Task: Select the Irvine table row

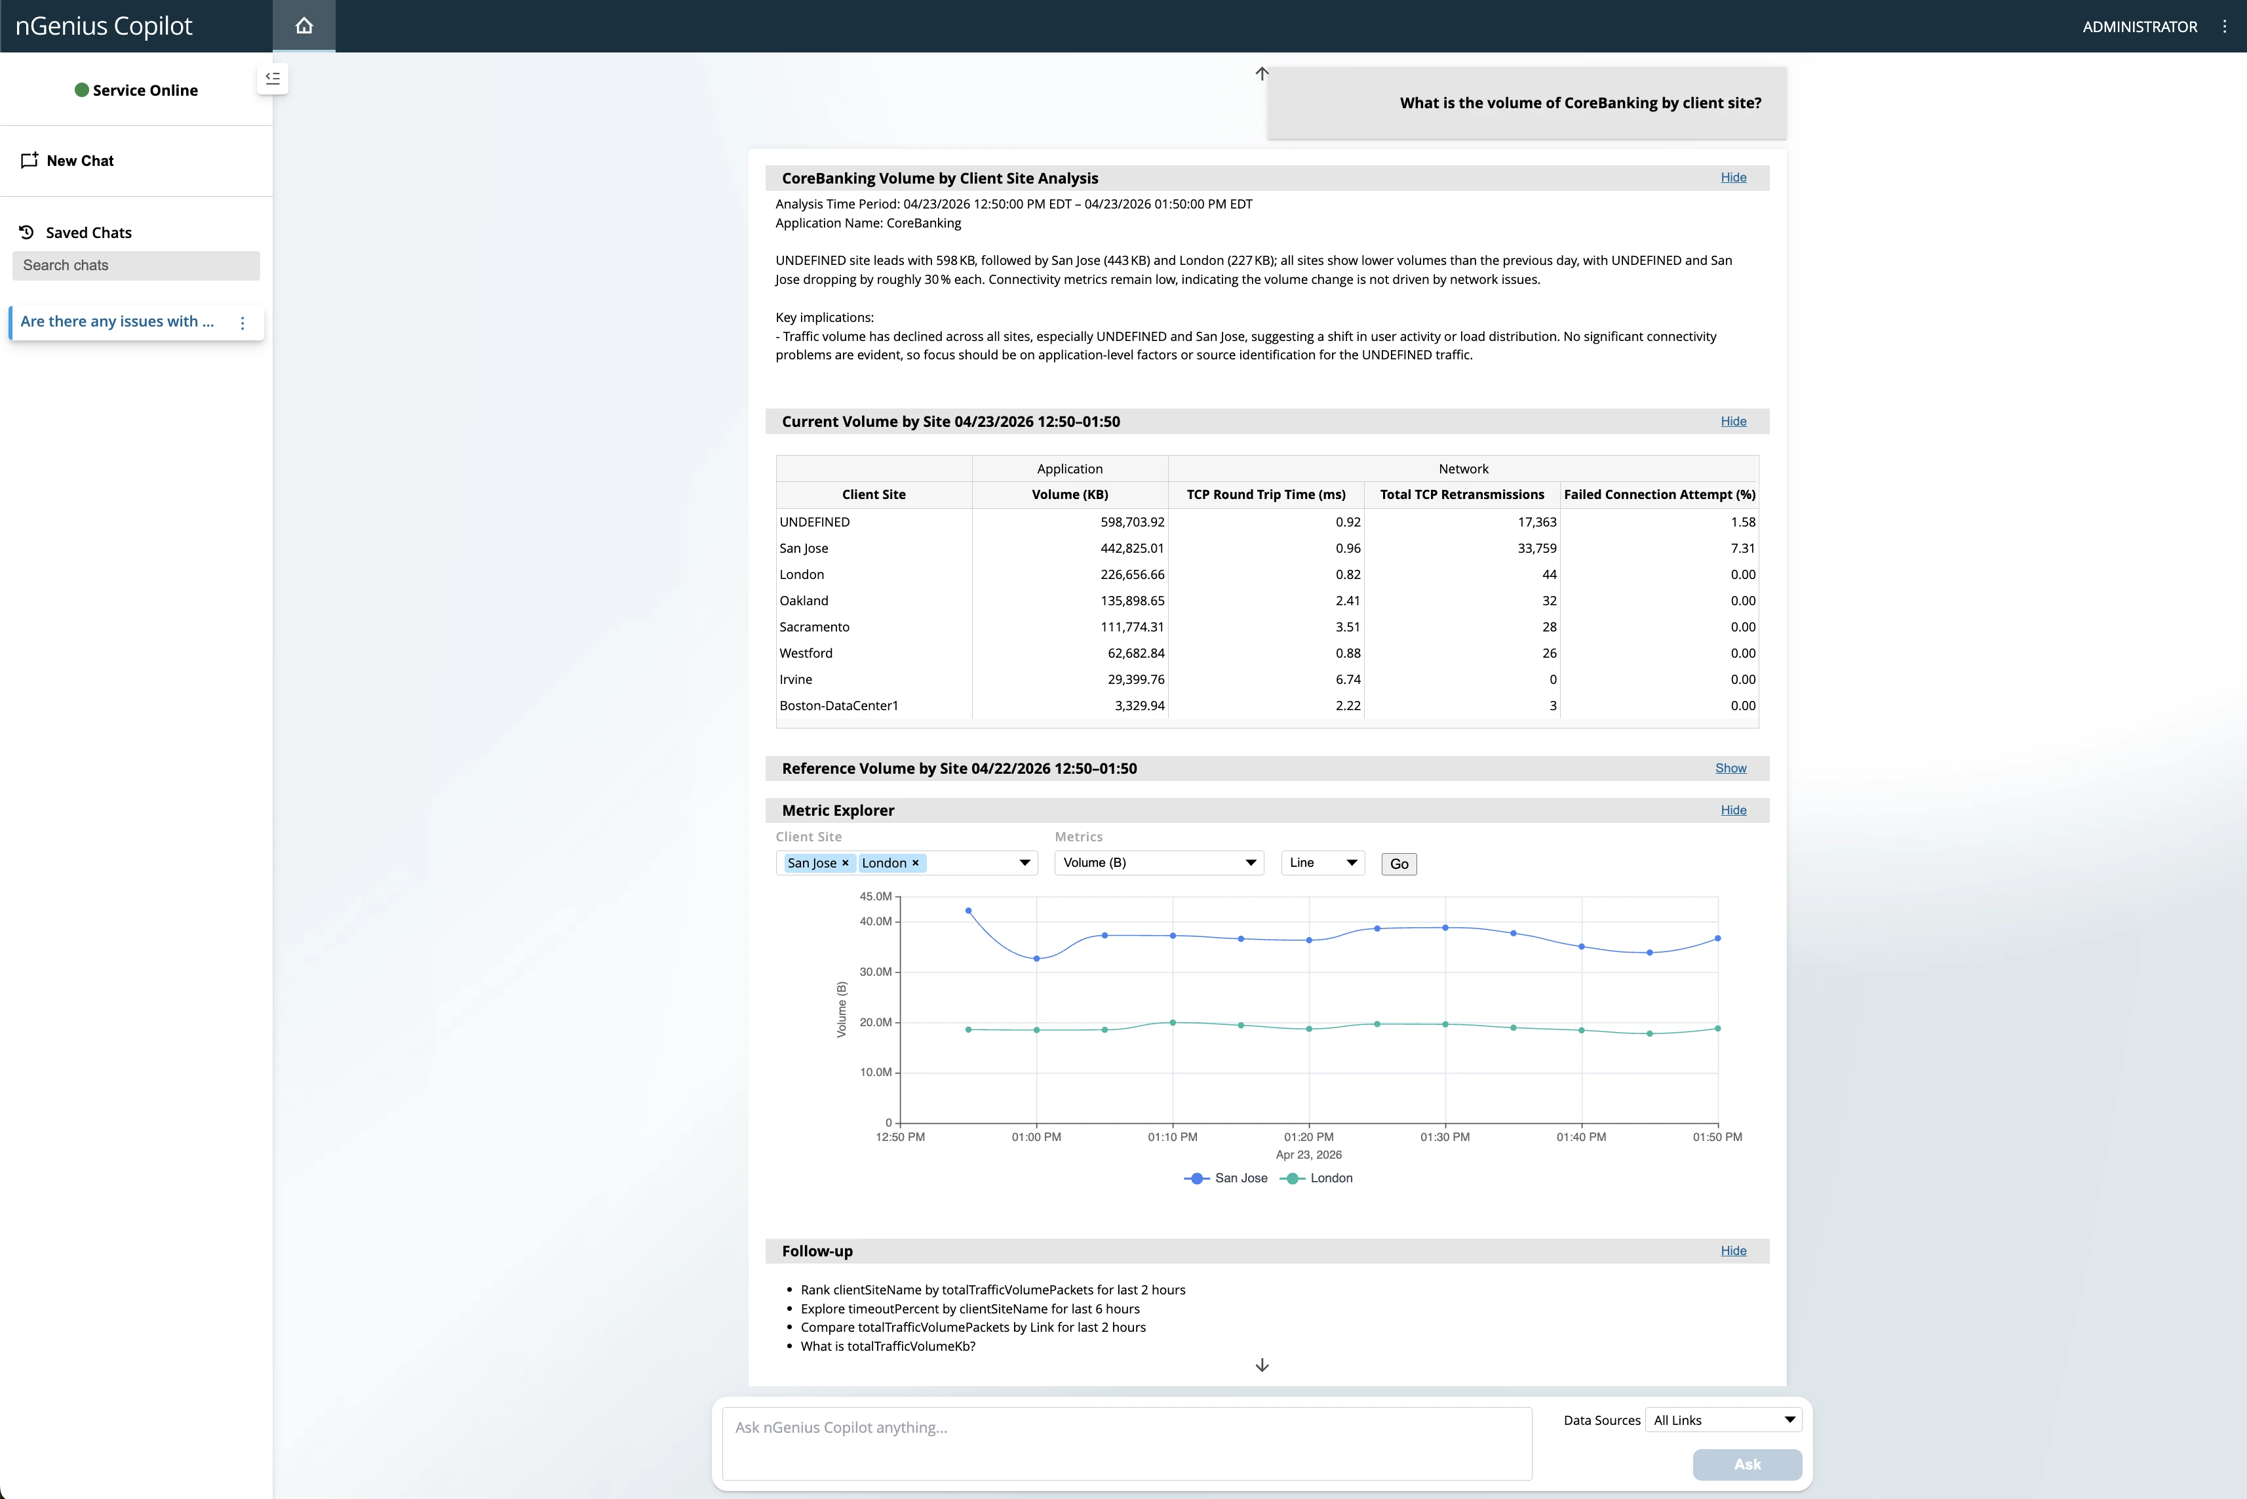Action: click(x=1267, y=680)
